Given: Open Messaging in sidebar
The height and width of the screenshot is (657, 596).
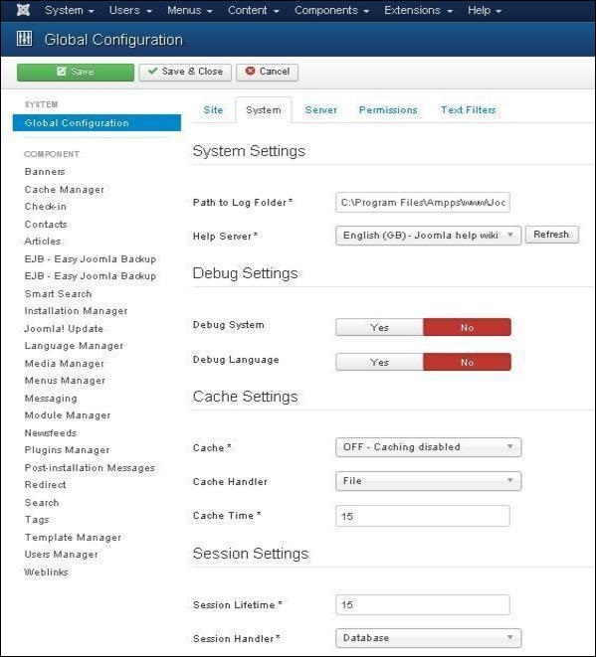Looking at the screenshot, I should pyautogui.click(x=51, y=398).
